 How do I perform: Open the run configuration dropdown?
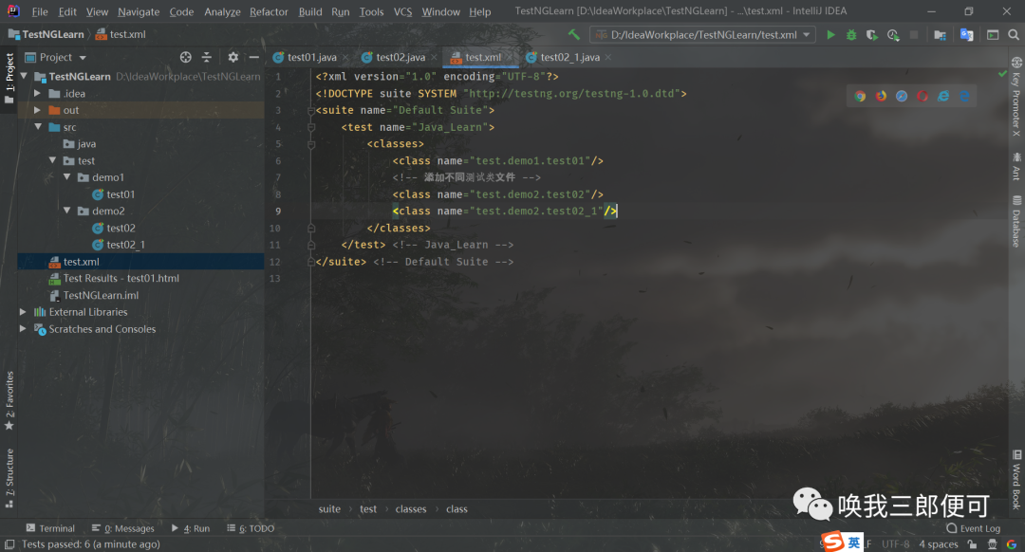click(702, 35)
